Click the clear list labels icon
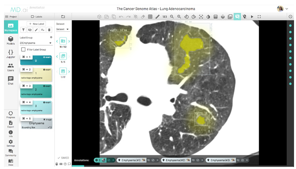This screenshot has width=296, height=169. pyautogui.click(x=43, y=30)
